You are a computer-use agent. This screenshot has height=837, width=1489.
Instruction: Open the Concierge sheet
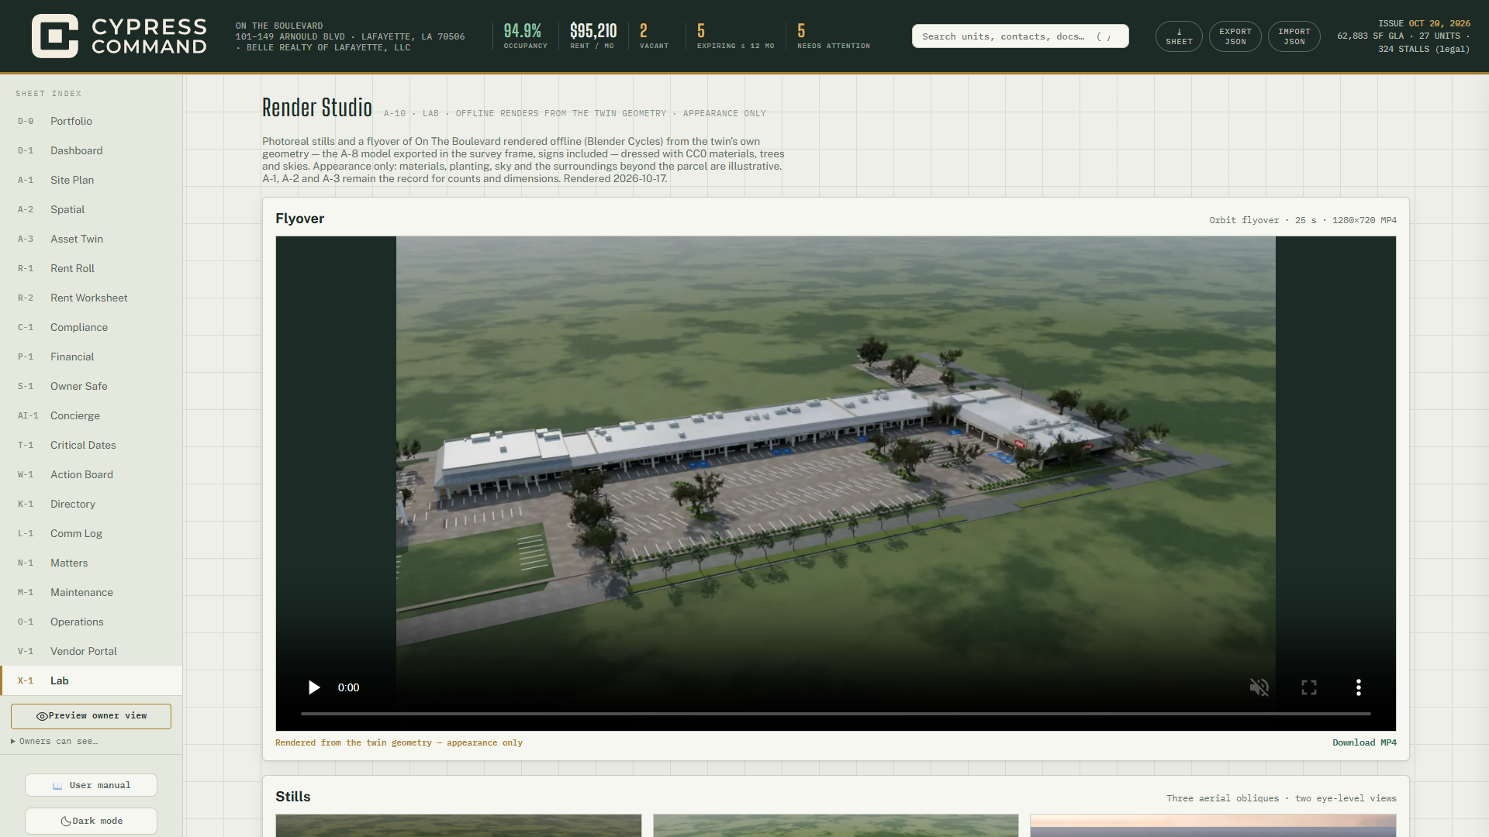(x=92, y=416)
